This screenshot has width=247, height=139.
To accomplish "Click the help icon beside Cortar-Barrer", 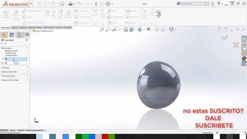I will pos(27,40).
